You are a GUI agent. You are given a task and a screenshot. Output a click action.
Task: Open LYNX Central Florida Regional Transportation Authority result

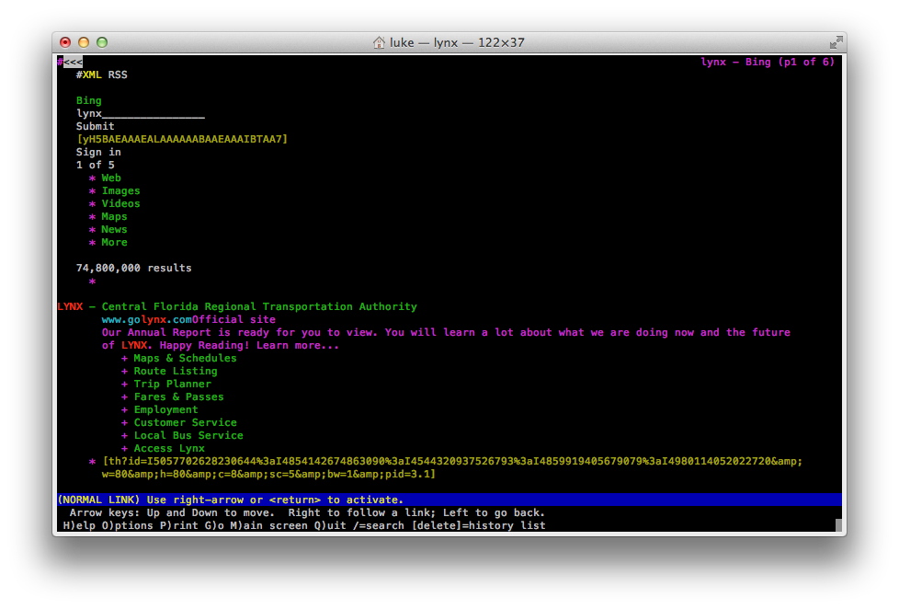(x=237, y=307)
